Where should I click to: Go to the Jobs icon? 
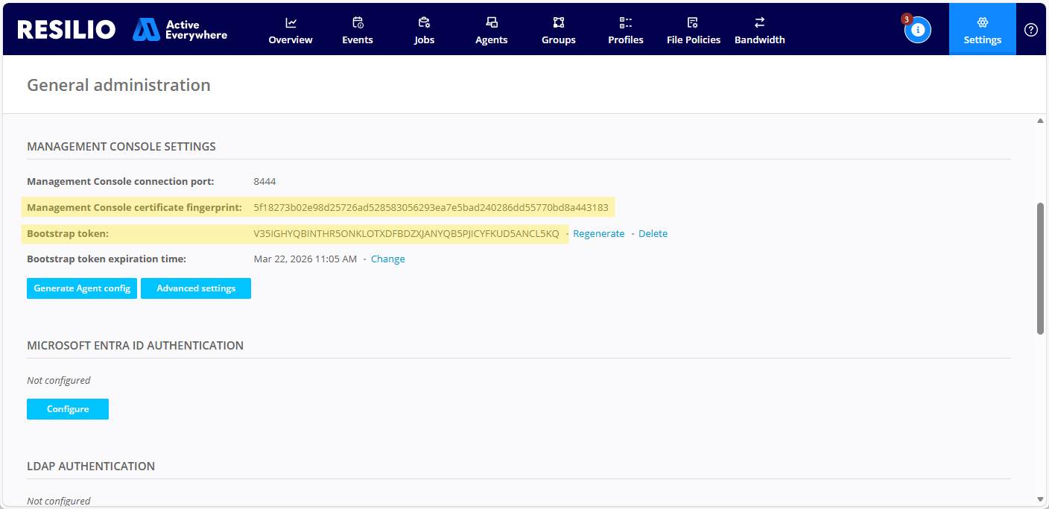424,22
